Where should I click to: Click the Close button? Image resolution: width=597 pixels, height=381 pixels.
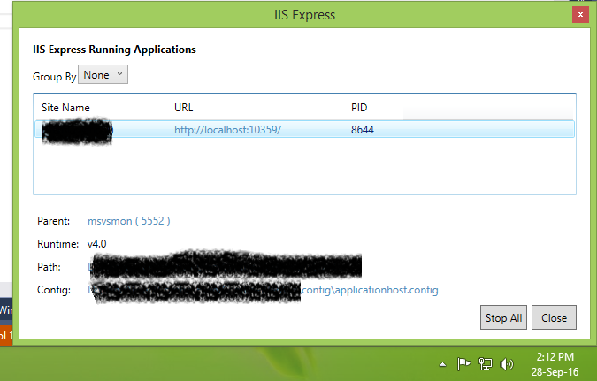(x=554, y=317)
